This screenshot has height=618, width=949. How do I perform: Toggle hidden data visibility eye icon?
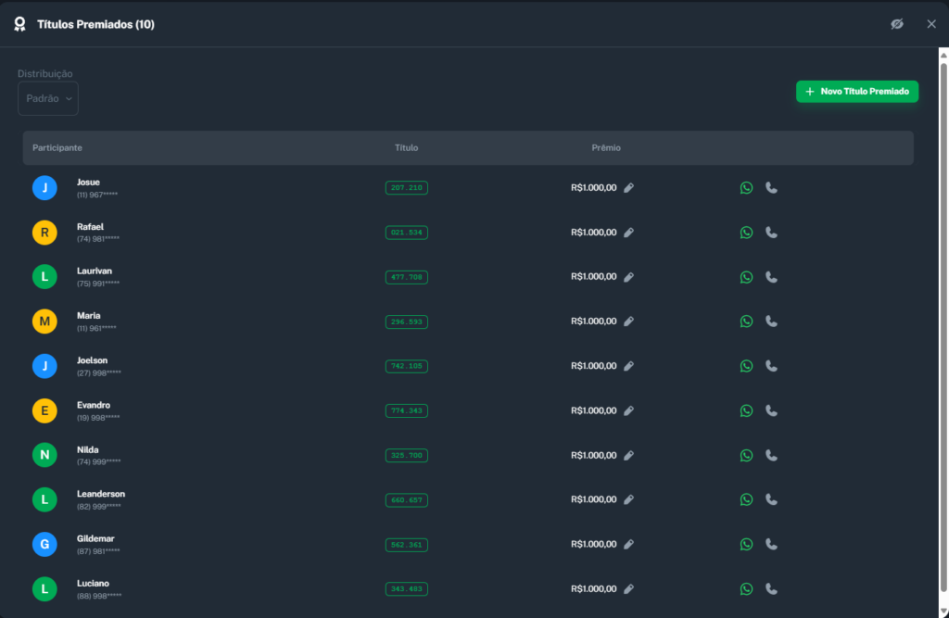tap(896, 24)
